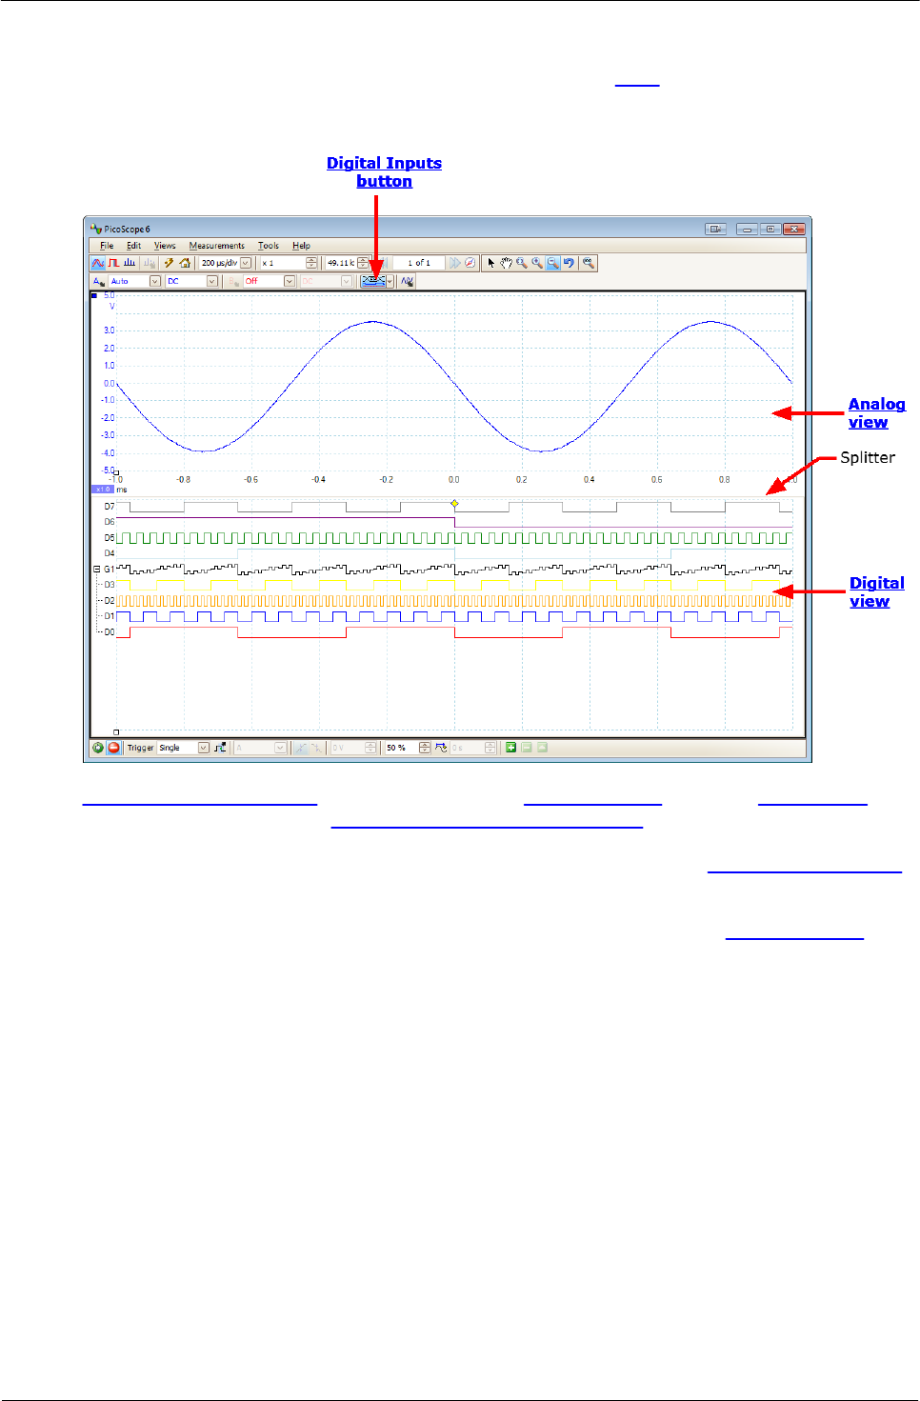This screenshot has height=1401, width=920.
Task: Open the Measurements menu
Action: 216,246
